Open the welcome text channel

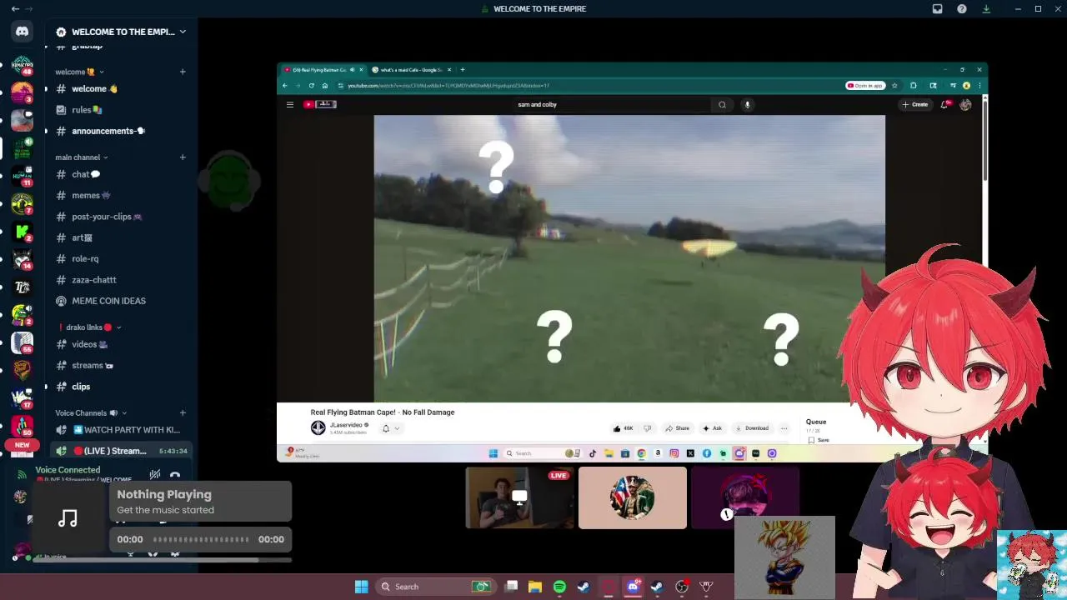tap(121, 88)
